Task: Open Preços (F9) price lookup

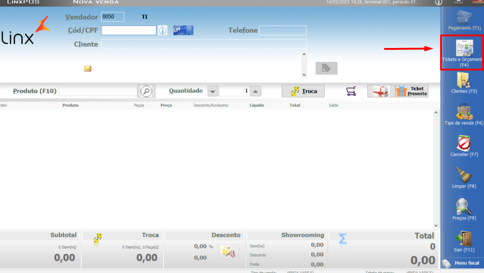Action: 464,210
